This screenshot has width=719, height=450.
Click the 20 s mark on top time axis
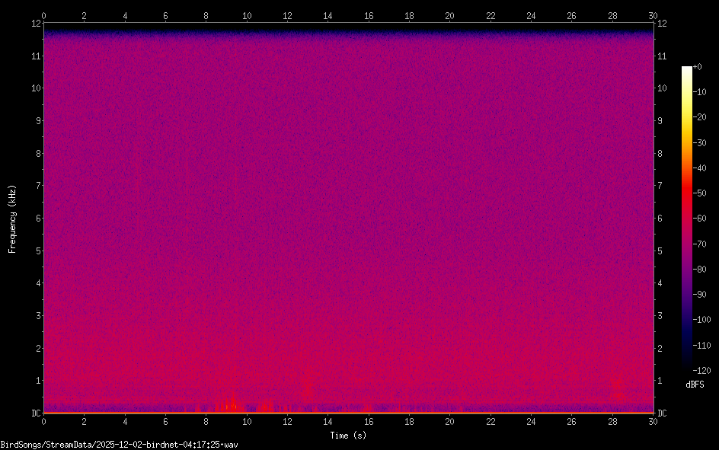[x=449, y=14]
